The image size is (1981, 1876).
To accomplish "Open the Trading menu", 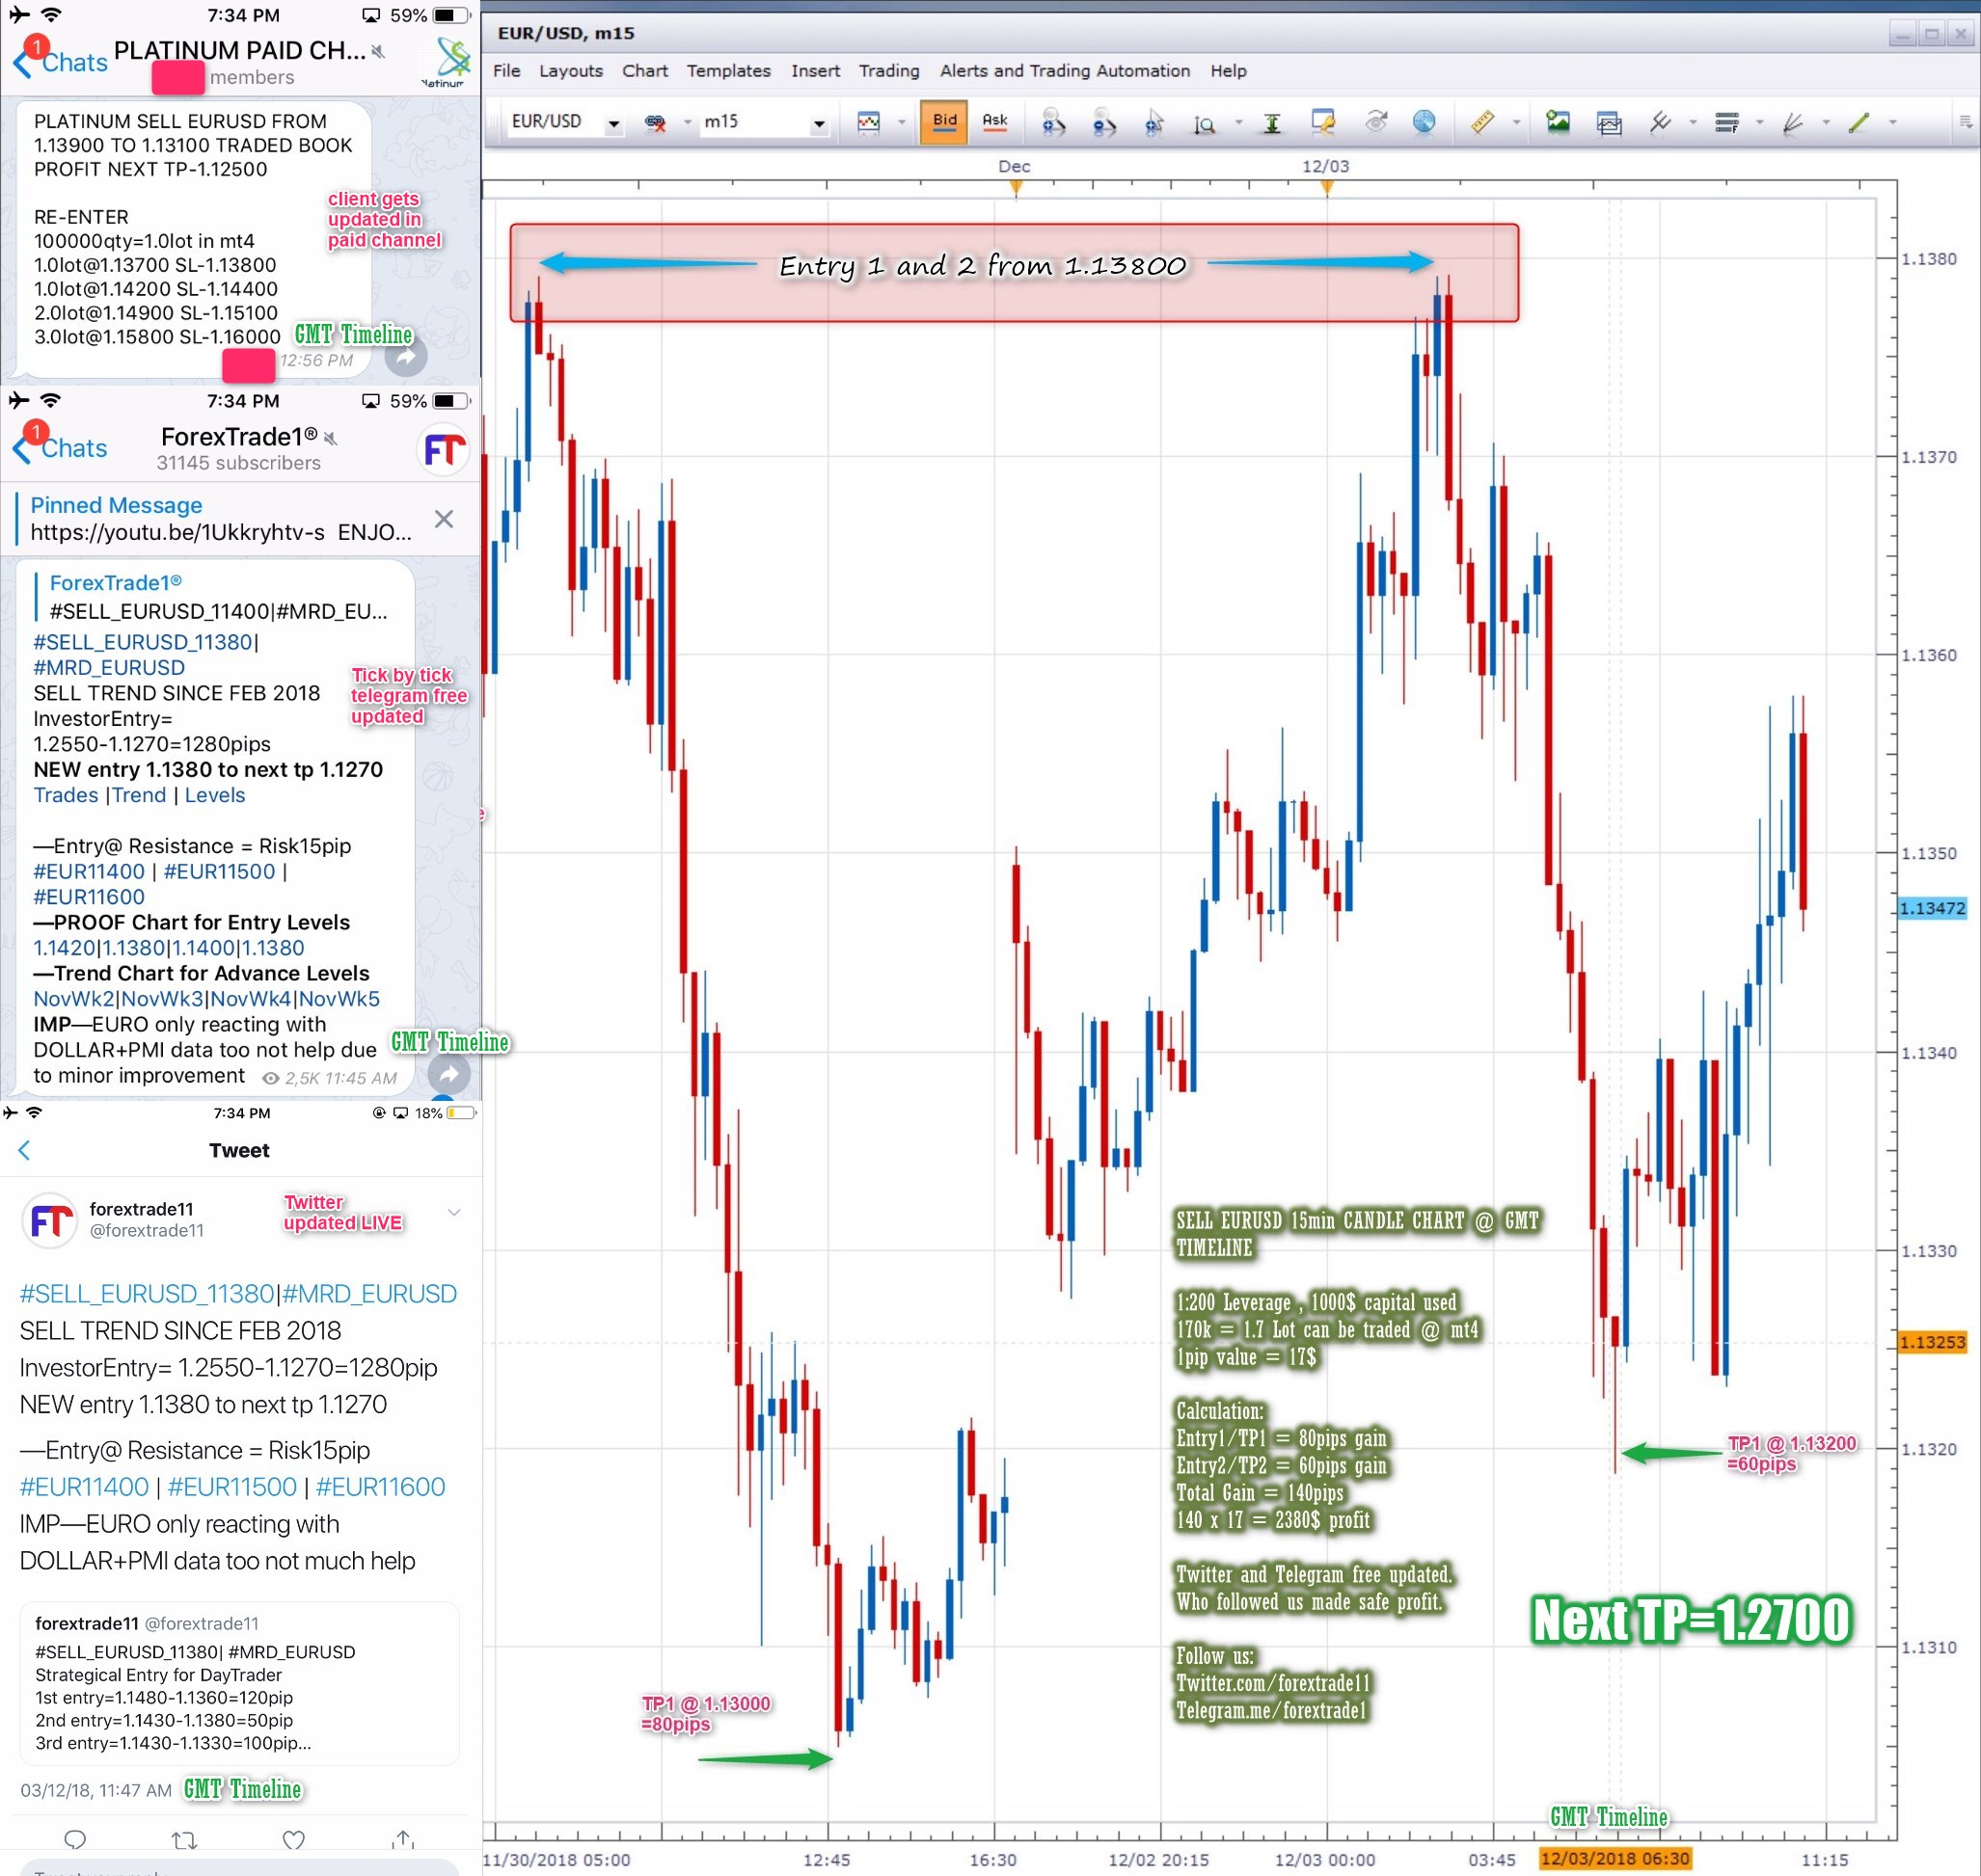I will [888, 71].
